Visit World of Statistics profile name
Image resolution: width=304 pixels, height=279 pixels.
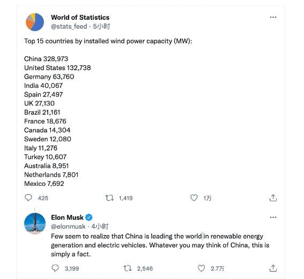pyautogui.click(x=80, y=18)
